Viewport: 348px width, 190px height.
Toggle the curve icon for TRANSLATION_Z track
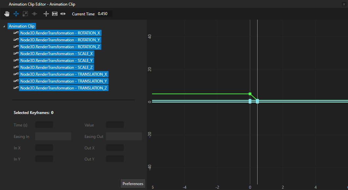(x=15, y=88)
